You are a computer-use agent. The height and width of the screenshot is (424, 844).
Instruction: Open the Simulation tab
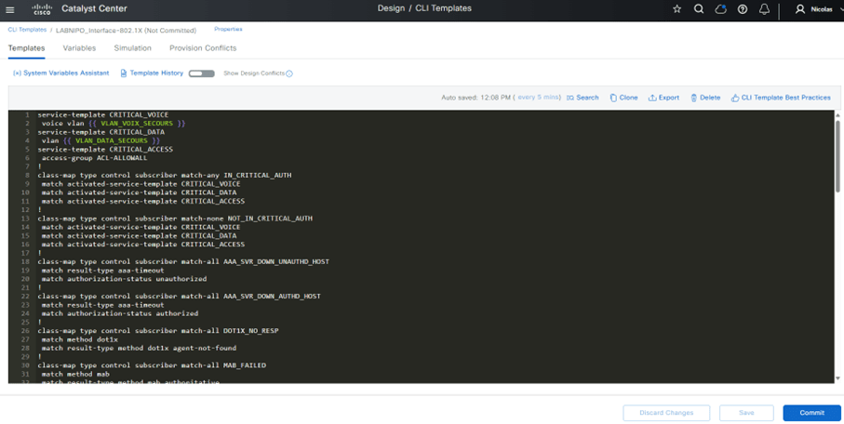point(132,48)
